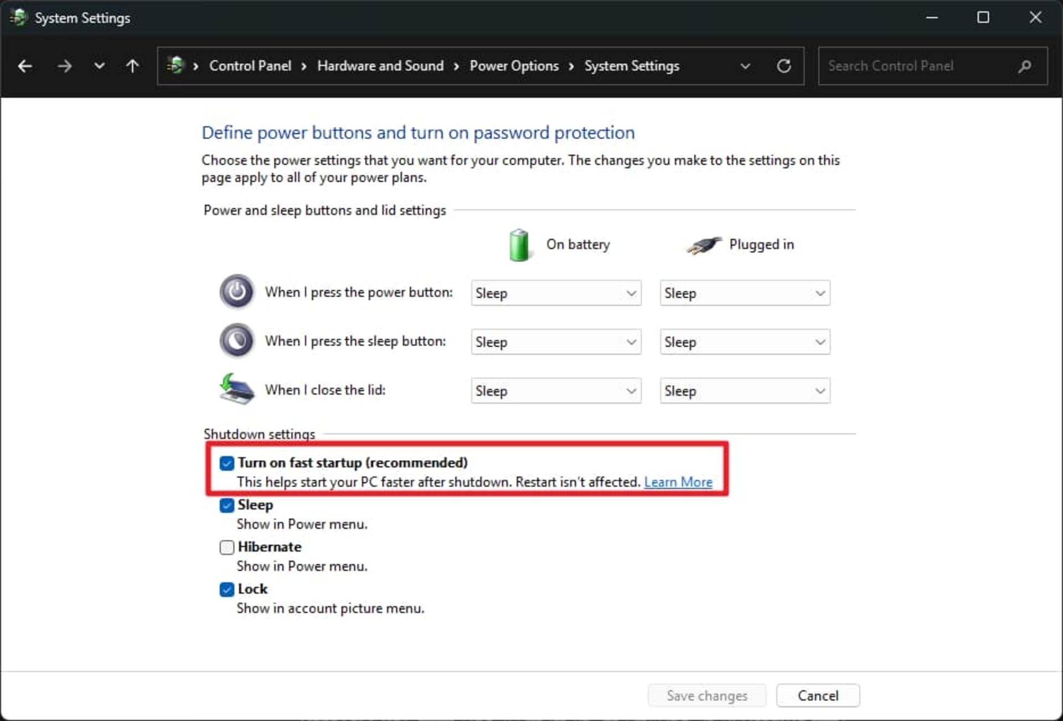
Task: Click the Control Panel icon in address bar
Action: (x=176, y=66)
